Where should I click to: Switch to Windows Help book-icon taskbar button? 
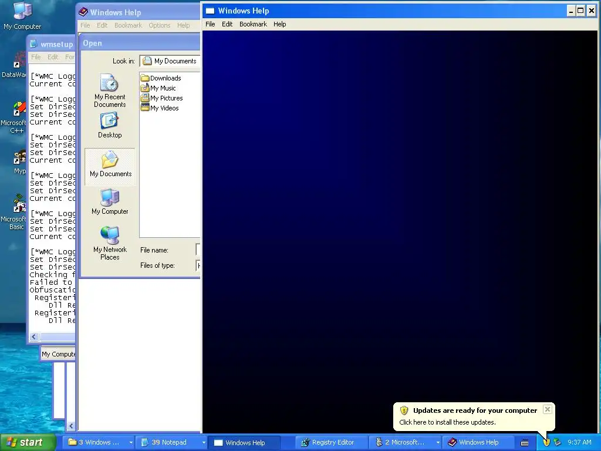coord(478,442)
